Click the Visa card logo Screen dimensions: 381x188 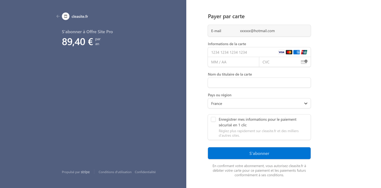(281, 52)
